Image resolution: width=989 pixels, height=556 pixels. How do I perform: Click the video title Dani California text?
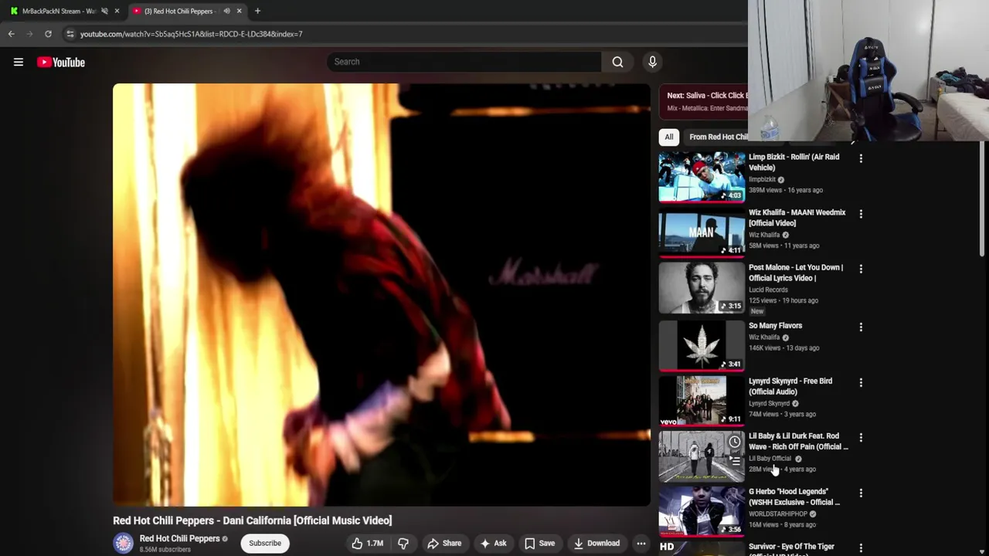(253, 520)
